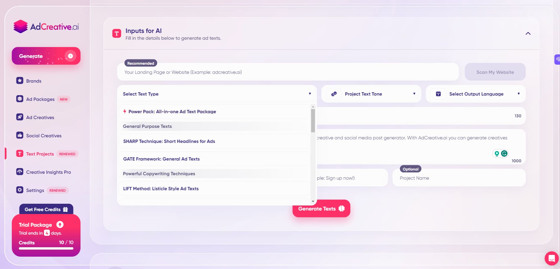The image size is (560, 269).
Task: Click the Generate Texts button
Action: pos(321,208)
